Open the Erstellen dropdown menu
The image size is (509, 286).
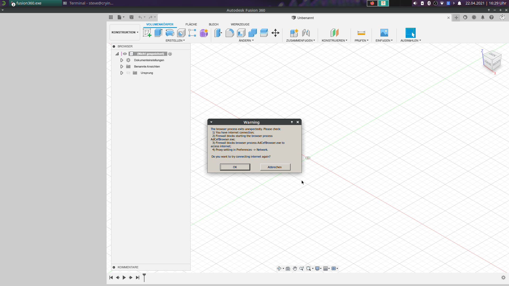pos(175,40)
